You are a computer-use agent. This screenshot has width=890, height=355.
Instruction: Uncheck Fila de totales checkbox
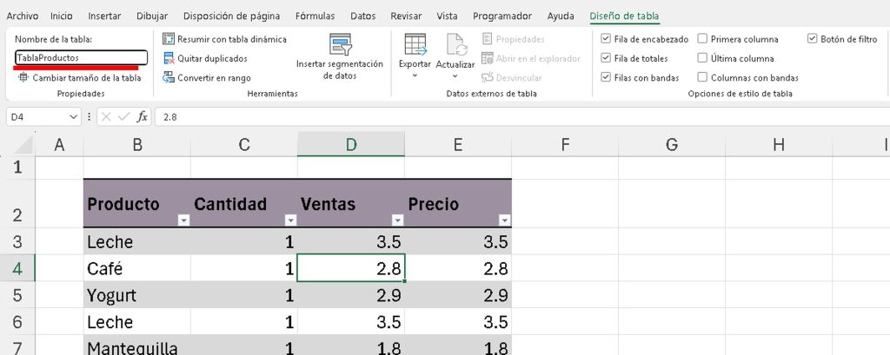tap(606, 58)
